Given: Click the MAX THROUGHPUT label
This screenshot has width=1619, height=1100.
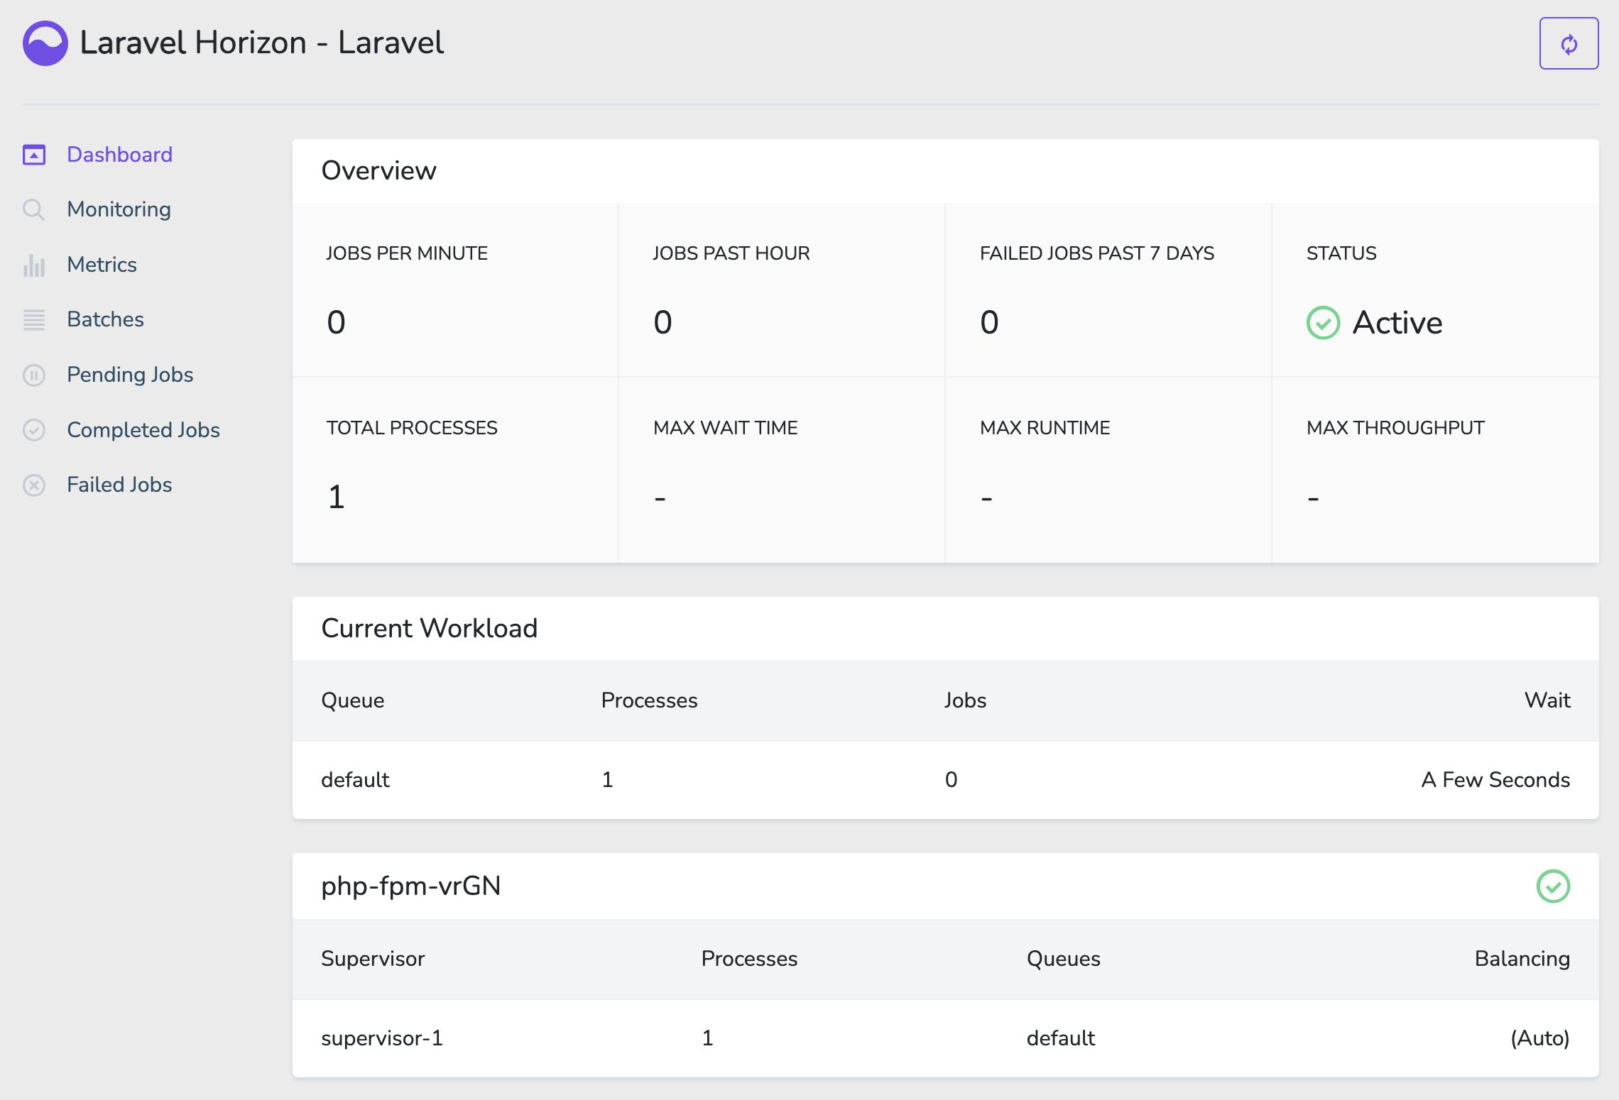Looking at the screenshot, I should click(x=1395, y=428).
